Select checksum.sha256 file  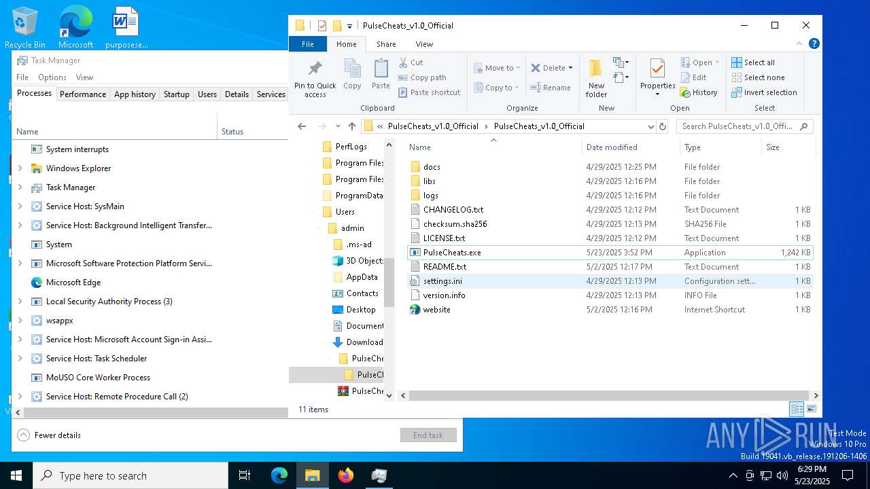pyautogui.click(x=610, y=224)
